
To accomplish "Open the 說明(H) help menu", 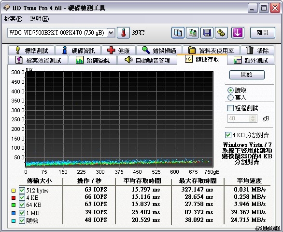I will [39, 19].
